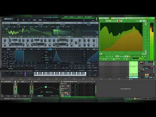Open the GLOBAL tab in Serum

tap(40, 20)
